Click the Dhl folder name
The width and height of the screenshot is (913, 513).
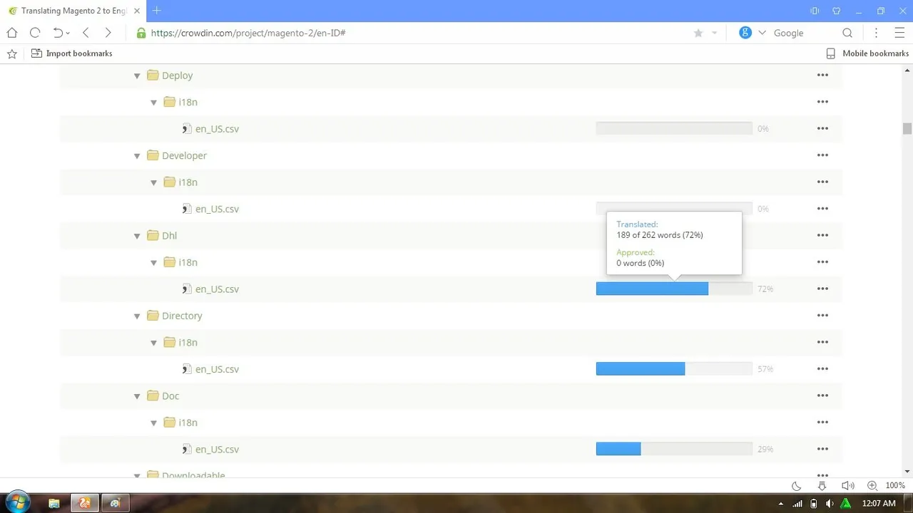[x=169, y=236]
